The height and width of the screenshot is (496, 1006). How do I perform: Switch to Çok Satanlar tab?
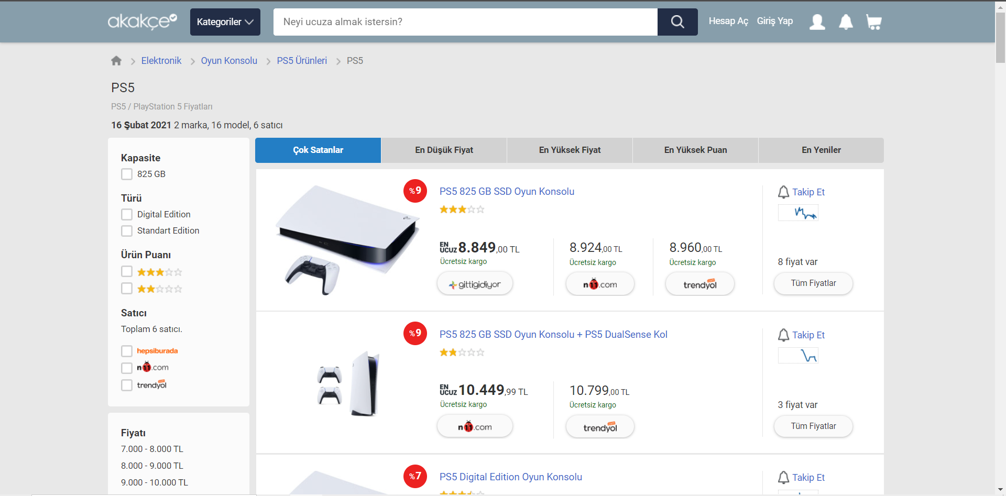[x=318, y=150]
